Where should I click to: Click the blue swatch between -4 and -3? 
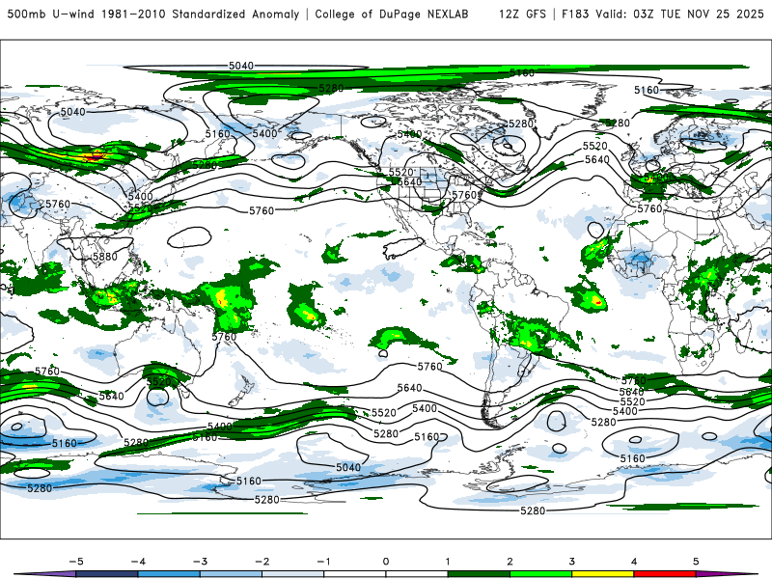(x=170, y=574)
